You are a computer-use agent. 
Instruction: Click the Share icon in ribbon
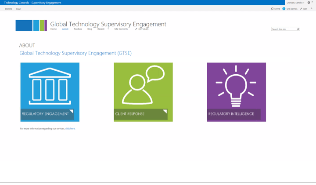tap(272, 9)
